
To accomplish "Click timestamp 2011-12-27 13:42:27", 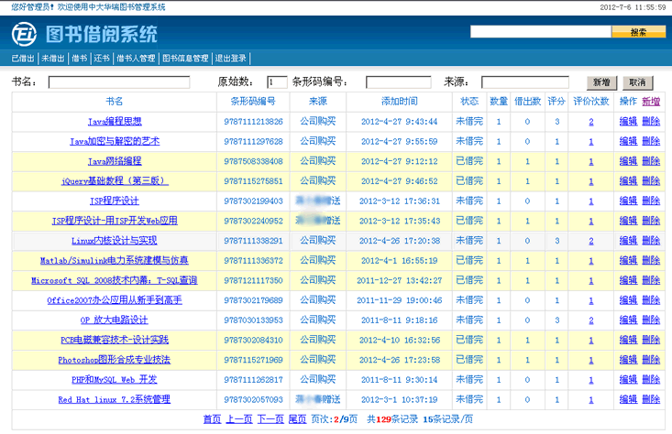I will pos(400,280).
